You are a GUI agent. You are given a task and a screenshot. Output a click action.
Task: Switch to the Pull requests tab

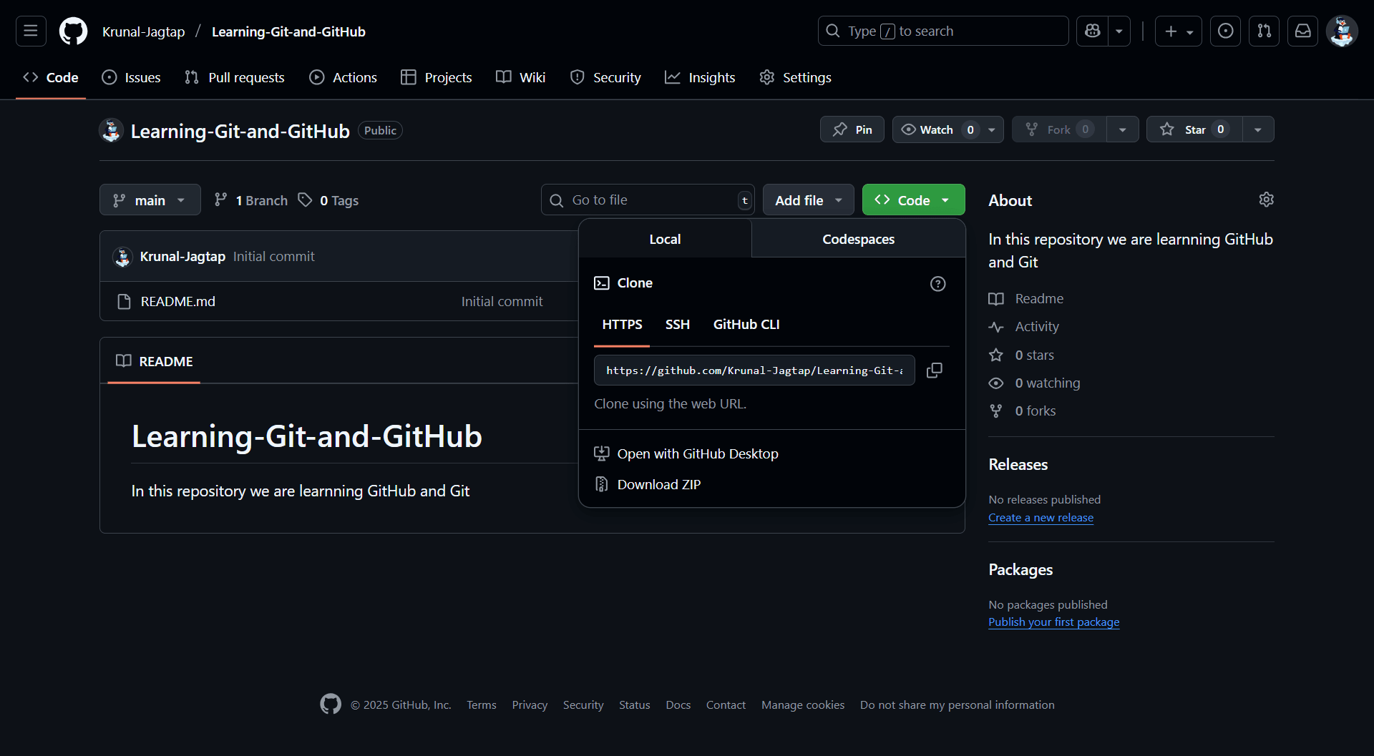(x=235, y=77)
